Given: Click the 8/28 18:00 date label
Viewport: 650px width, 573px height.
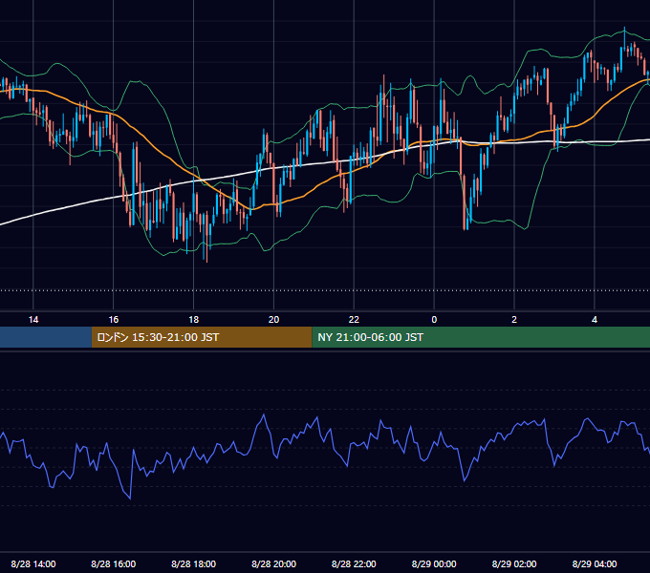Looking at the screenshot, I should click(194, 563).
